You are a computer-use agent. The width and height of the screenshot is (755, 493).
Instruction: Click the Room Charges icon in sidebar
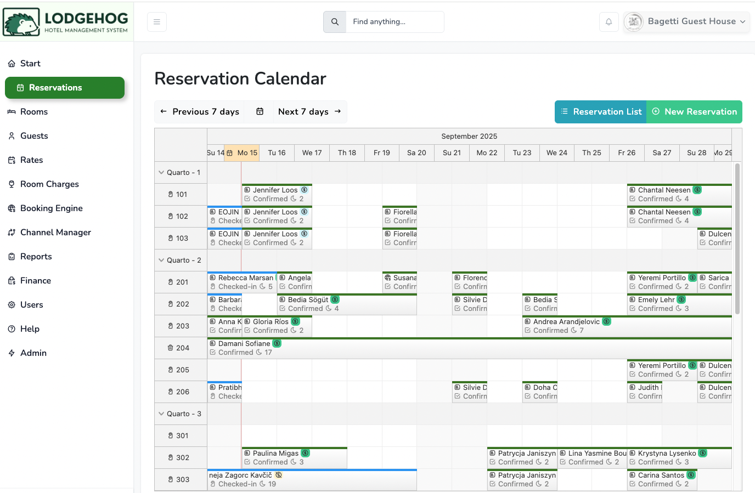click(x=12, y=184)
